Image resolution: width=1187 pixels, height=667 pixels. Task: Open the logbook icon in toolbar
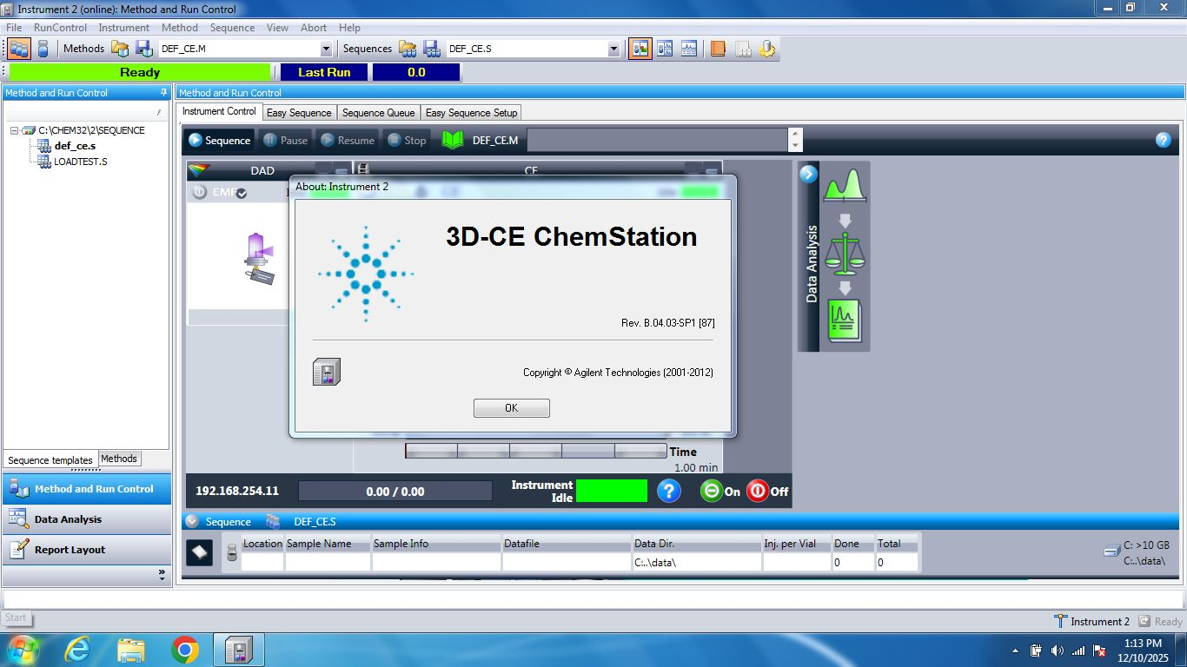pyautogui.click(x=717, y=49)
